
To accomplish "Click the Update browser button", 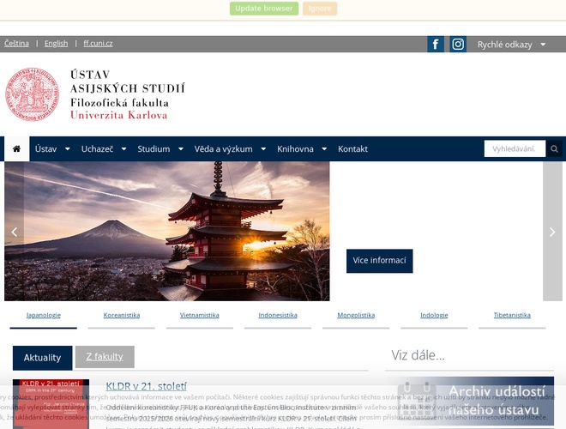I will (x=264, y=9).
